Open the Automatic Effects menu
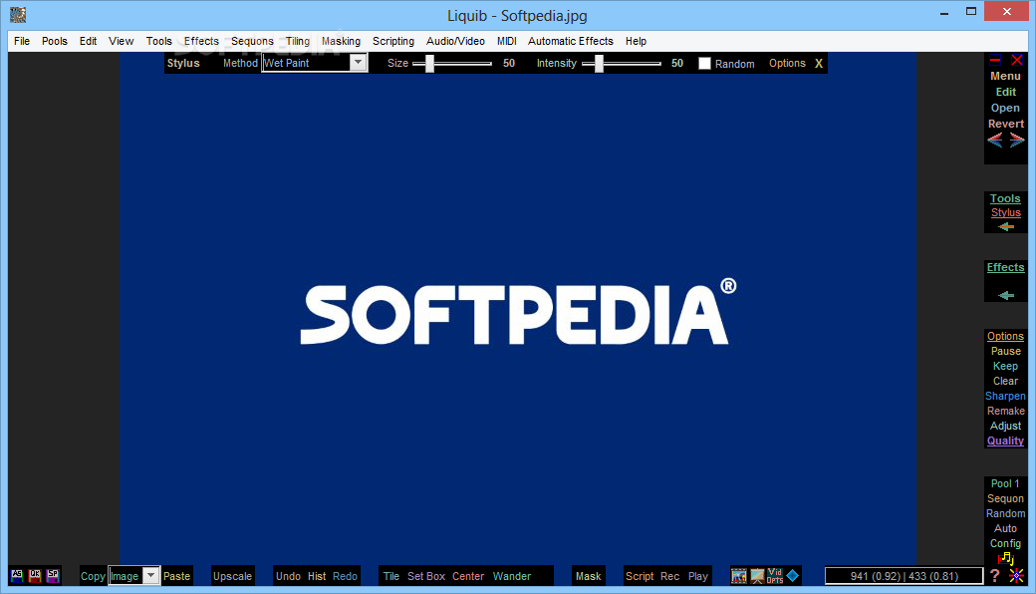The image size is (1036, 594). tap(570, 41)
